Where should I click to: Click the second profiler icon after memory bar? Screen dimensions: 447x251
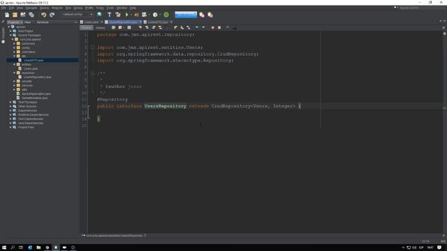pos(210,15)
